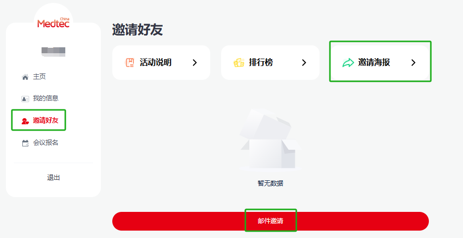
Task: Click the home icon beside 主页
Action: tap(25, 77)
